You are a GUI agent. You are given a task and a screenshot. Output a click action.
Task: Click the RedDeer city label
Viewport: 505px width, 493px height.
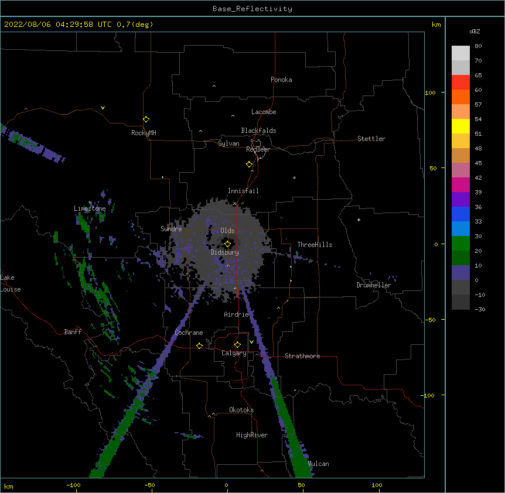258,150
